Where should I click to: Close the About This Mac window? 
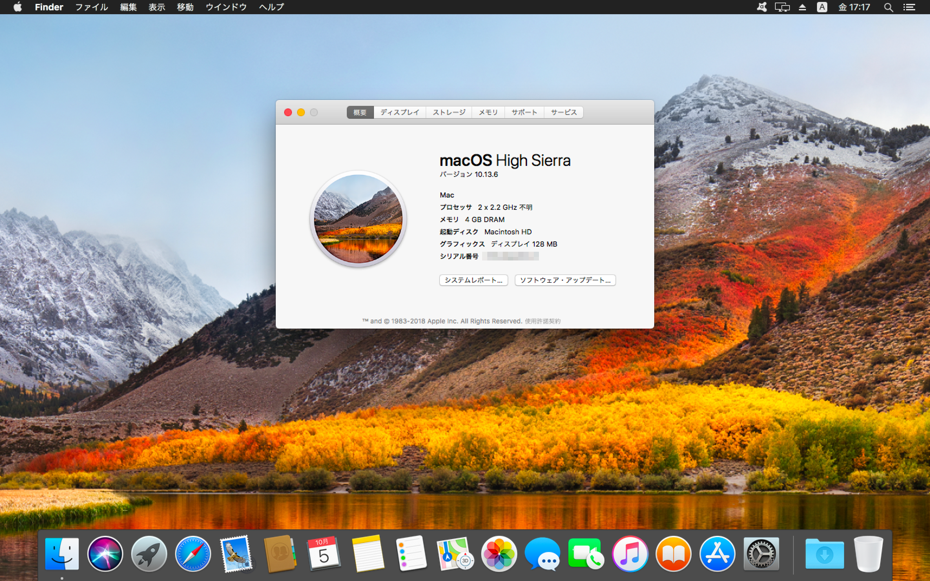(288, 112)
